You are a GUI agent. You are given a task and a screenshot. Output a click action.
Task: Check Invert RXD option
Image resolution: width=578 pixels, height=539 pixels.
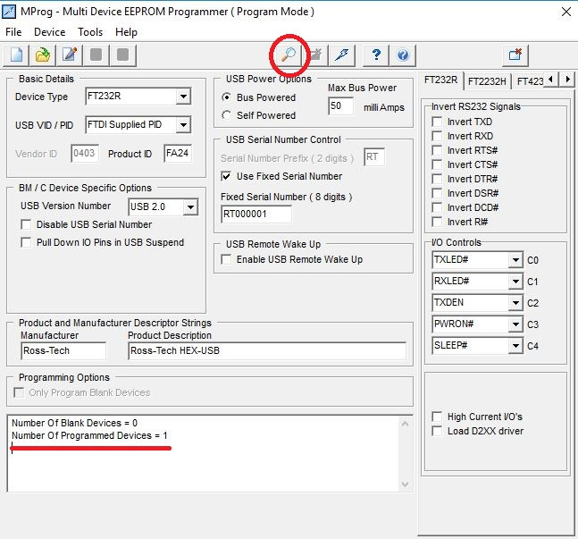coord(437,136)
